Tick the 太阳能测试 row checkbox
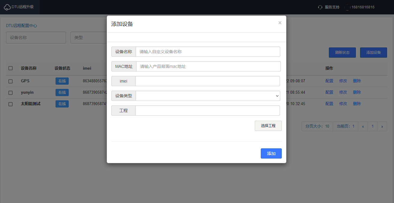 coord(11,104)
